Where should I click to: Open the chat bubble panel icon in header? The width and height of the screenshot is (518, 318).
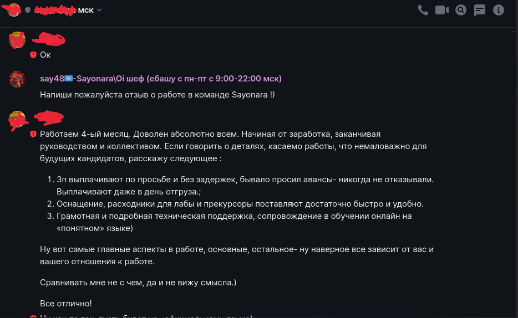coord(480,10)
